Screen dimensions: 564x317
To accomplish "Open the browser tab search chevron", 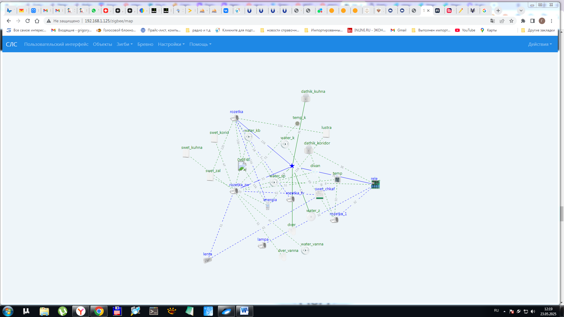I will (x=521, y=11).
